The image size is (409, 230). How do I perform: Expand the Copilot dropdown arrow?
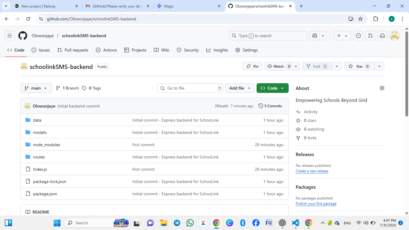[323, 36]
